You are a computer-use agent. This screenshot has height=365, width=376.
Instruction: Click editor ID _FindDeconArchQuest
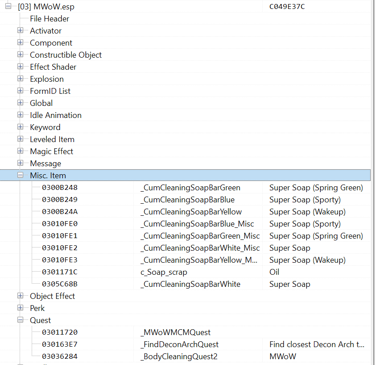[x=179, y=344]
